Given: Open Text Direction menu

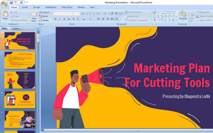Looking at the screenshot, I should [x=134, y=12].
